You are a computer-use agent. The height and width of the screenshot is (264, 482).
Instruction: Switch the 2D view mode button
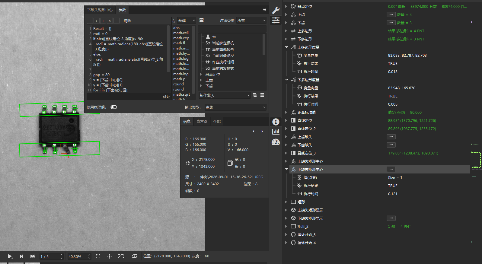click(121, 256)
